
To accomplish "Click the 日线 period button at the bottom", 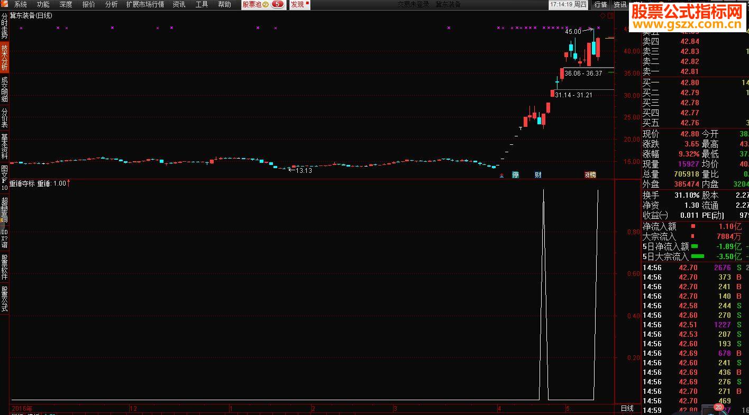I will coord(627,409).
